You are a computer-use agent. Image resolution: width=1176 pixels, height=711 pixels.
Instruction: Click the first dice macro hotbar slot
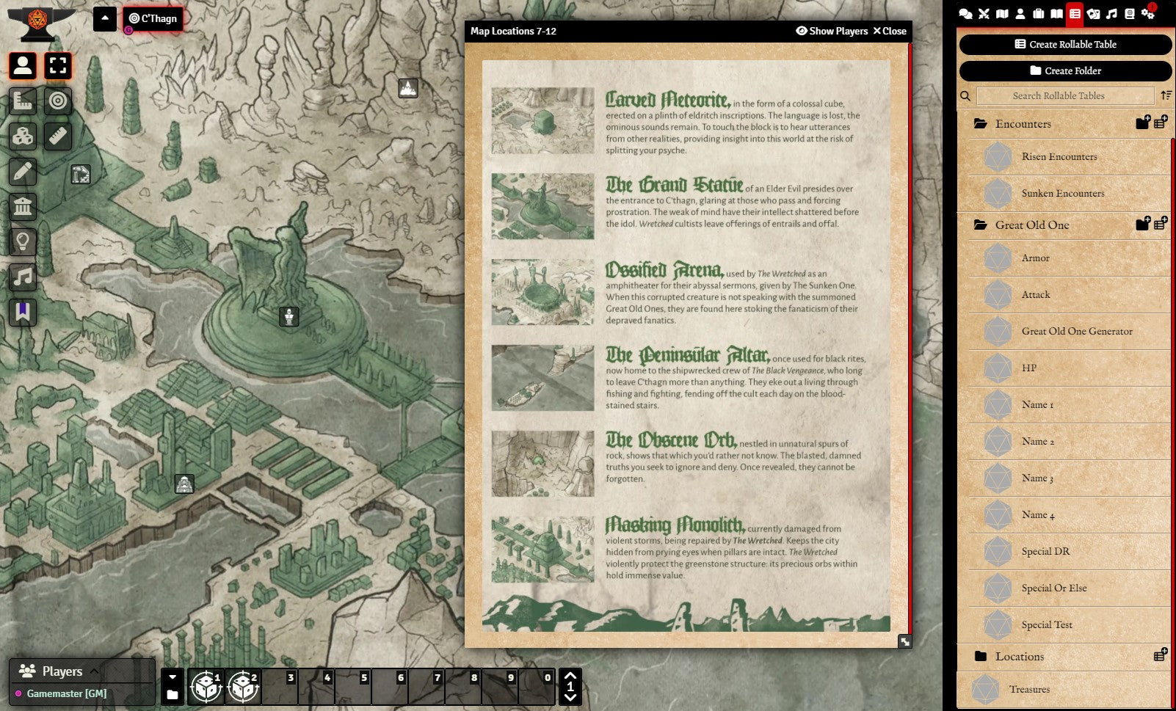coord(206,687)
